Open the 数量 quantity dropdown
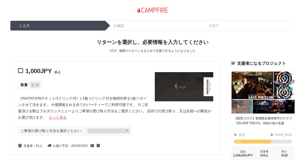The width and height of the screenshot is (305, 160). pyautogui.click(x=35, y=85)
